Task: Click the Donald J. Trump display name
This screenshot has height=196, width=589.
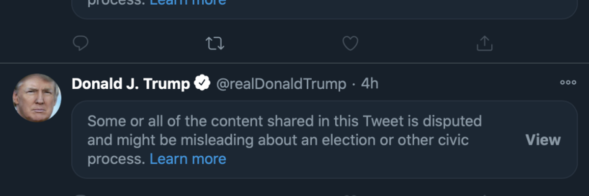Action: (131, 84)
